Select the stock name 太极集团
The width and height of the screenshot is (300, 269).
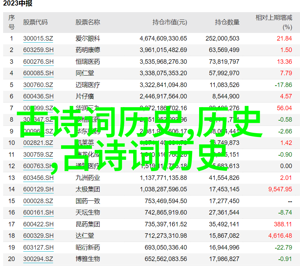(x=88, y=189)
